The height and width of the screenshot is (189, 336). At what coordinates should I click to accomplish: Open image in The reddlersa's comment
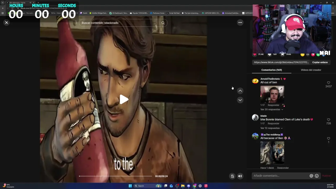(x=272, y=153)
